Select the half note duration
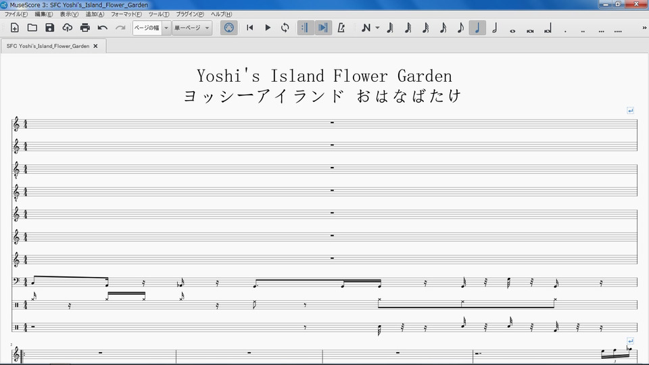Screen dimensions: 649x365 click(495, 28)
